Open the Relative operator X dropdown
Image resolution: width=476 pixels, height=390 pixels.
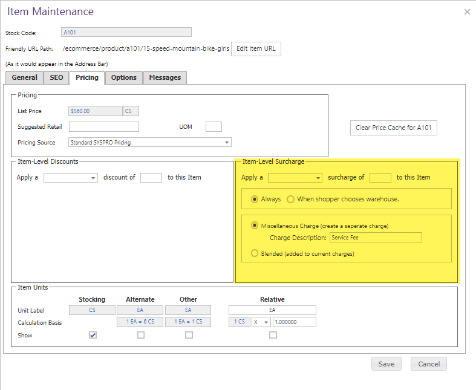tap(261, 322)
